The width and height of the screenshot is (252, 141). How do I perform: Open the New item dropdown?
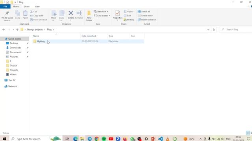101,11
